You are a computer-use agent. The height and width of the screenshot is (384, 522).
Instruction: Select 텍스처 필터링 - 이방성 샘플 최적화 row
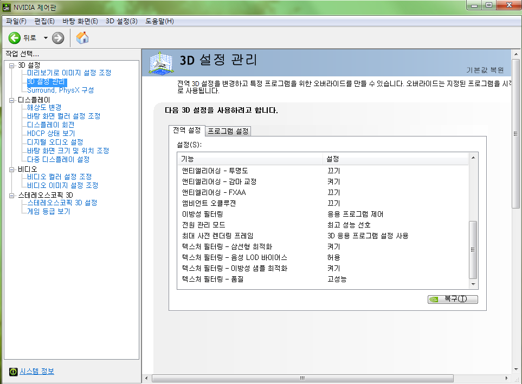(x=323, y=268)
